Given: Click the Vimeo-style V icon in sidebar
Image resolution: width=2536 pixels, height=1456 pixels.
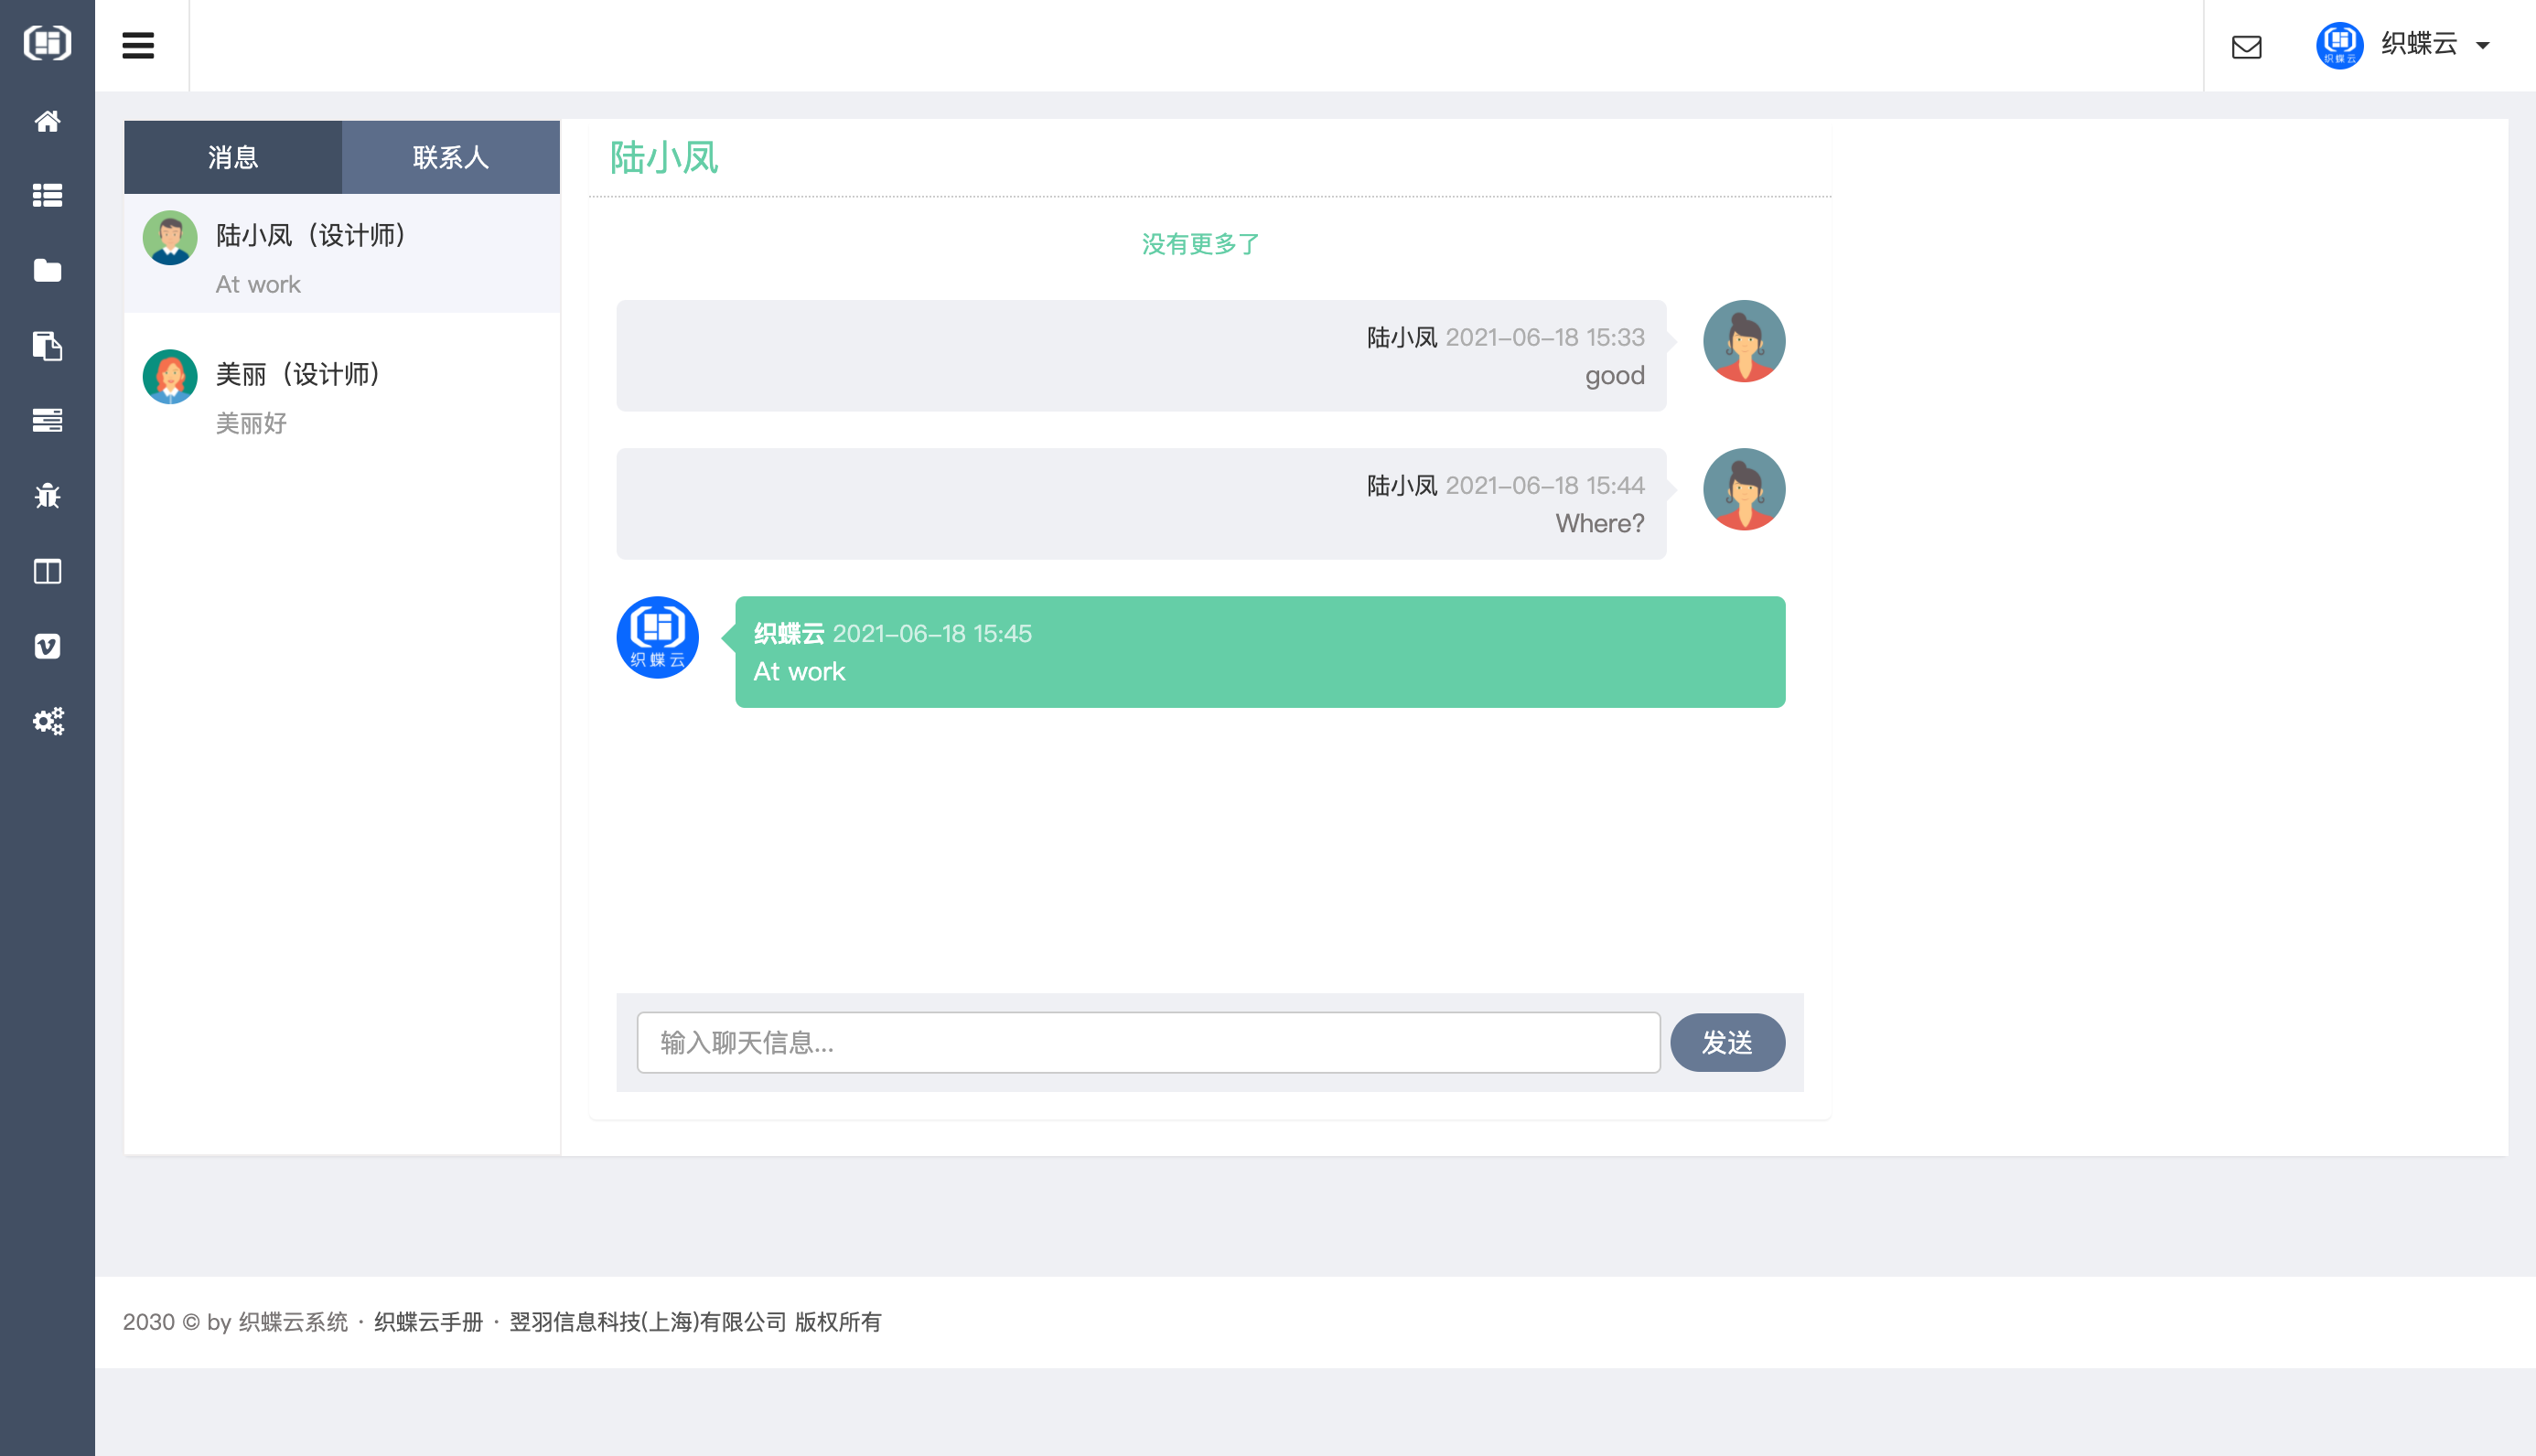Looking at the screenshot, I should click(47, 646).
